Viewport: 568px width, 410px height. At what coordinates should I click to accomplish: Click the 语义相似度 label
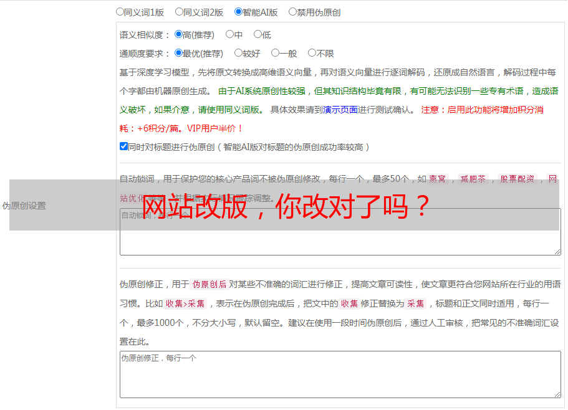(144, 35)
